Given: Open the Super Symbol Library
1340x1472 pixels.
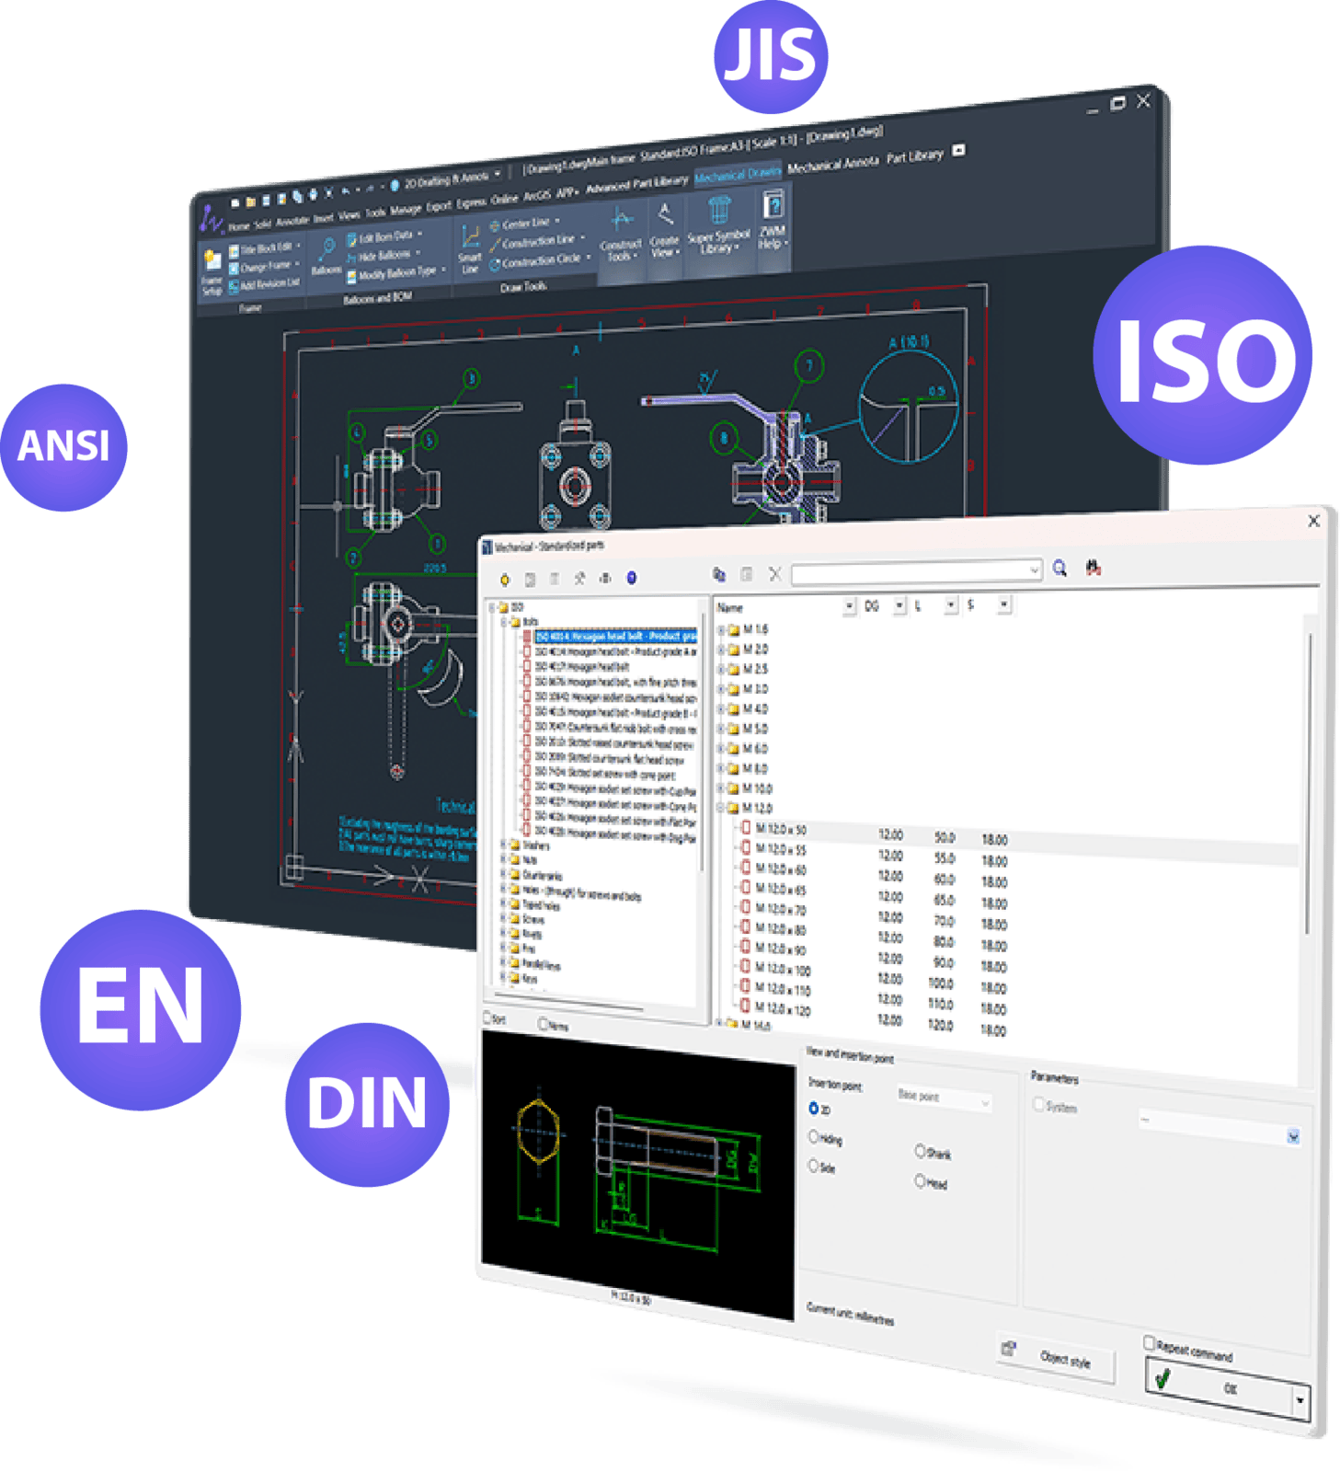Looking at the screenshot, I should tap(718, 224).
